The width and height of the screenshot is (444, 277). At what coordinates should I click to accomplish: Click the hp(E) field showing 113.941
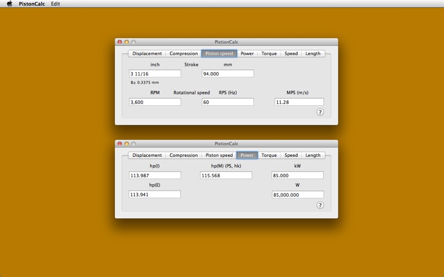[x=155, y=194]
